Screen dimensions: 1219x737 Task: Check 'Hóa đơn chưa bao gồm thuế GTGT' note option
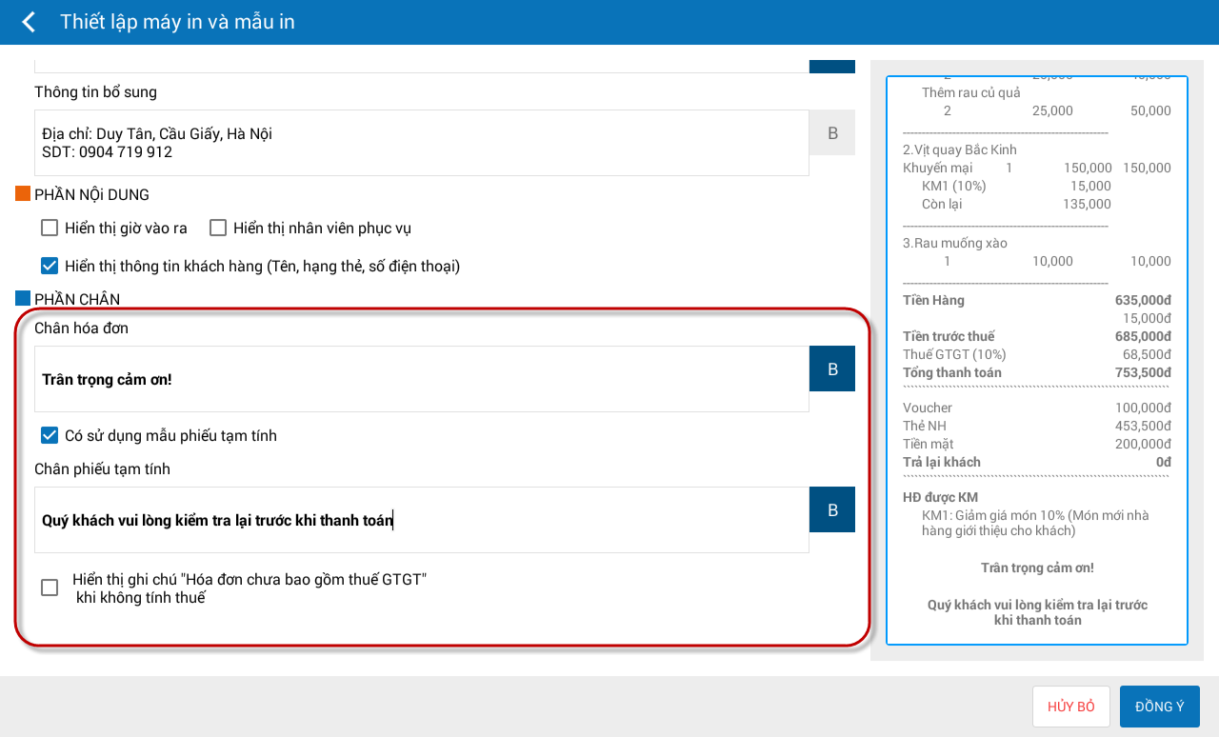coord(50,588)
